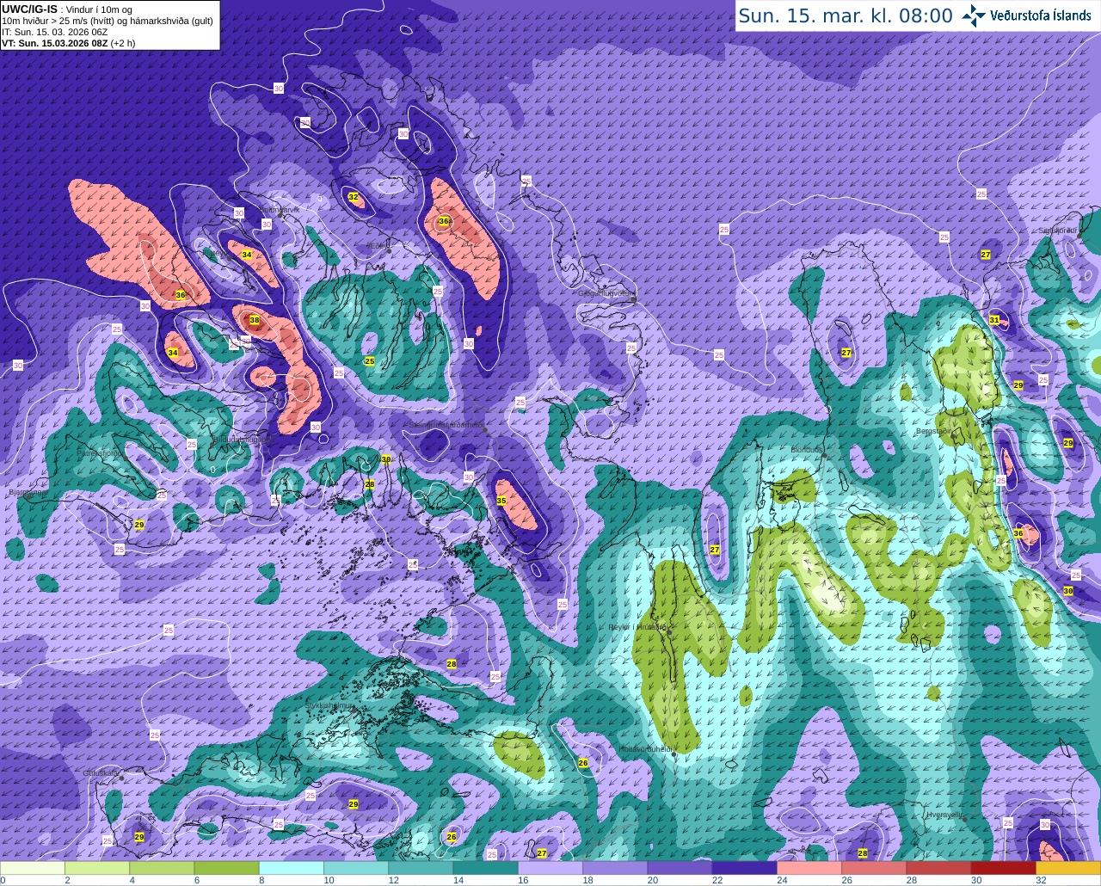Screen dimensions: 1101x886
Task: Click the Hveravellir station label
Action: pyautogui.click(x=944, y=814)
